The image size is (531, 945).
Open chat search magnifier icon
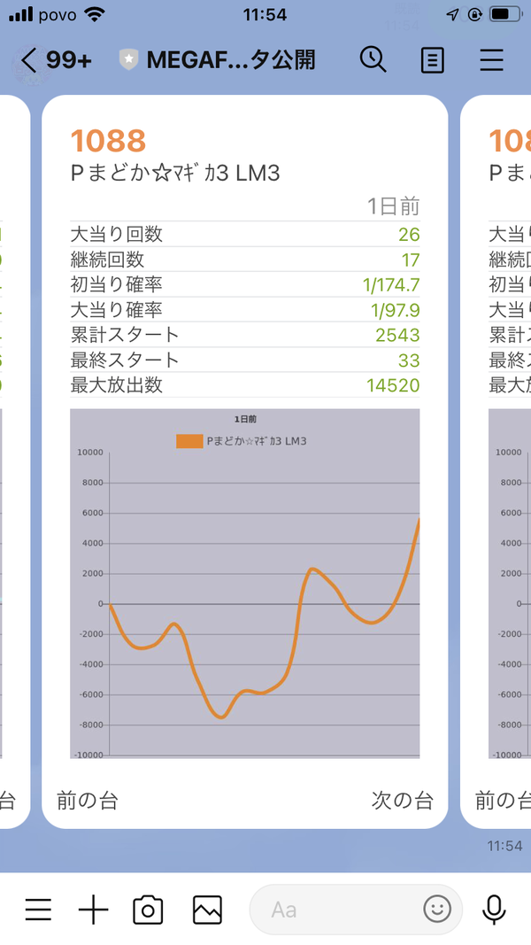pos(373,60)
